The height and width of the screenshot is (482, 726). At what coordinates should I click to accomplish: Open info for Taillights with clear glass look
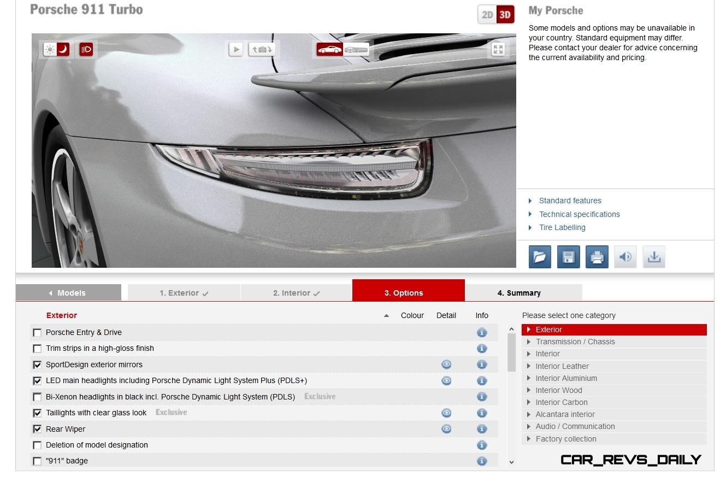pos(481,413)
